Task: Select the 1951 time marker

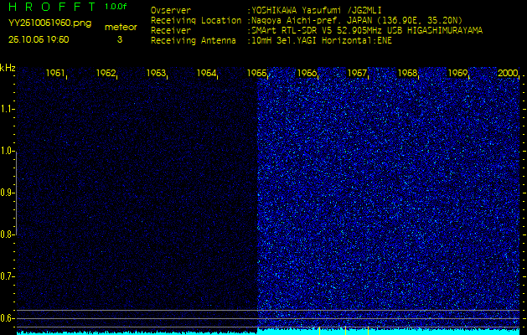Action: pos(56,74)
